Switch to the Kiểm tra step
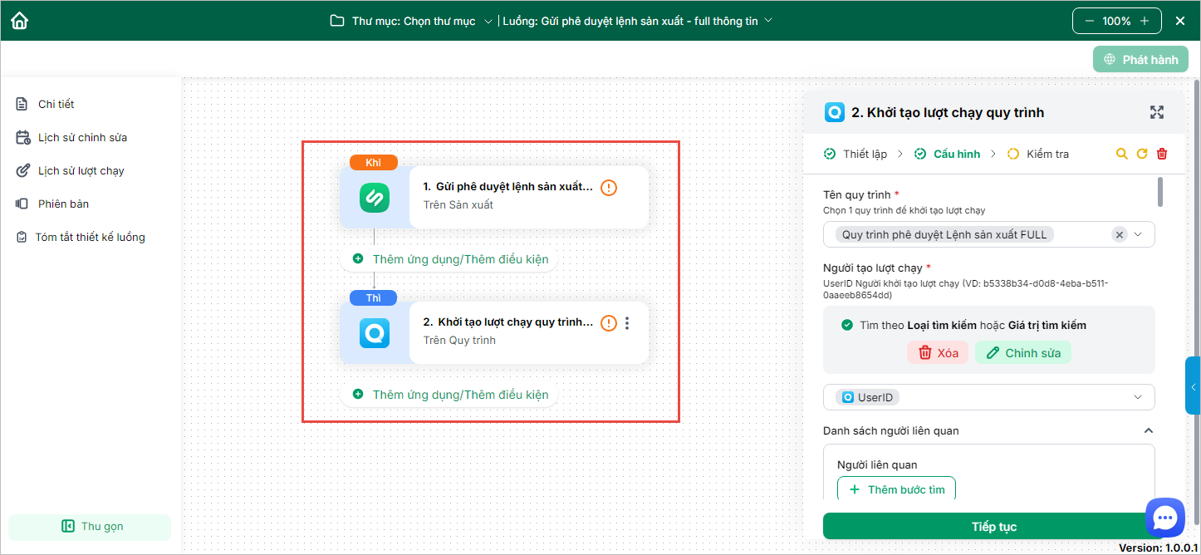The width and height of the screenshot is (1201, 555). pyautogui.click(x=1038, y=154)
